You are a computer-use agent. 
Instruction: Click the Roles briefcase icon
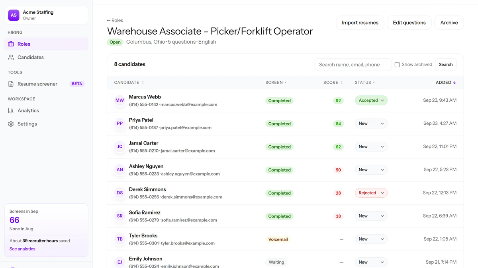pos(11,44)
